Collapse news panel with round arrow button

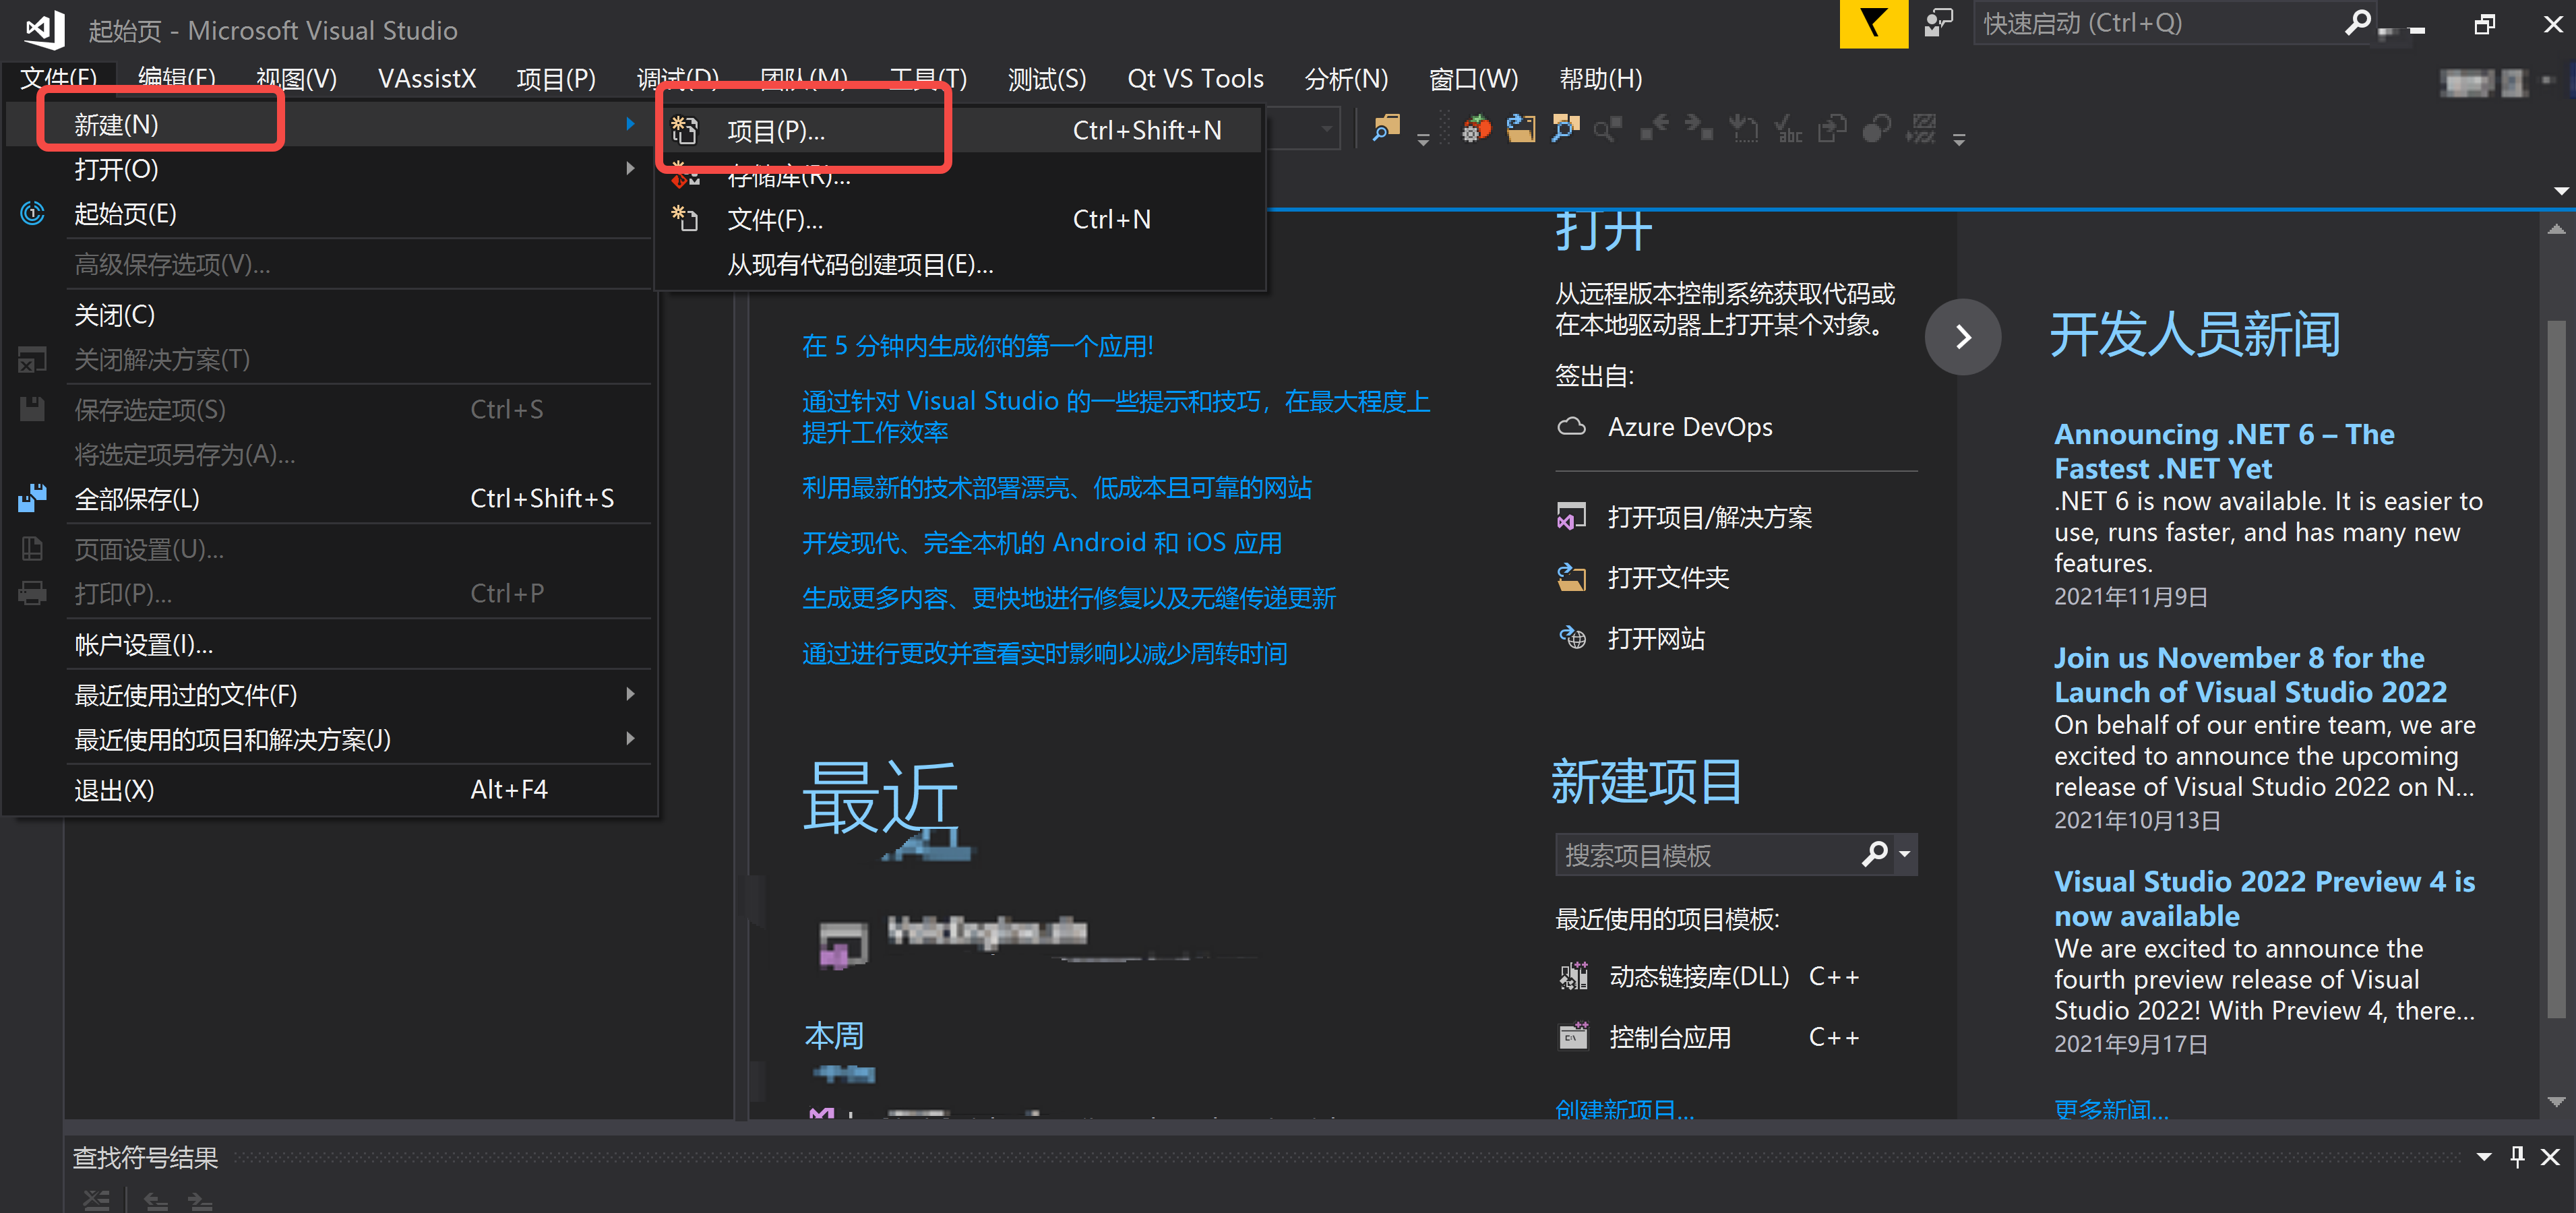point(1962,337)
